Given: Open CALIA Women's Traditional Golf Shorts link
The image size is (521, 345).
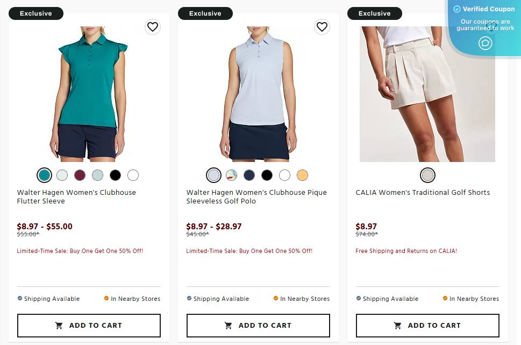Looking at the screenshot, I should tap(423, 193).
